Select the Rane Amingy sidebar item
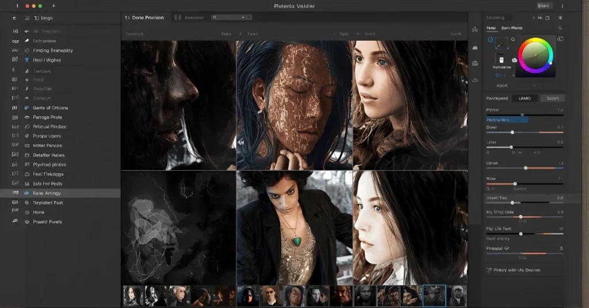 point(60,193)
